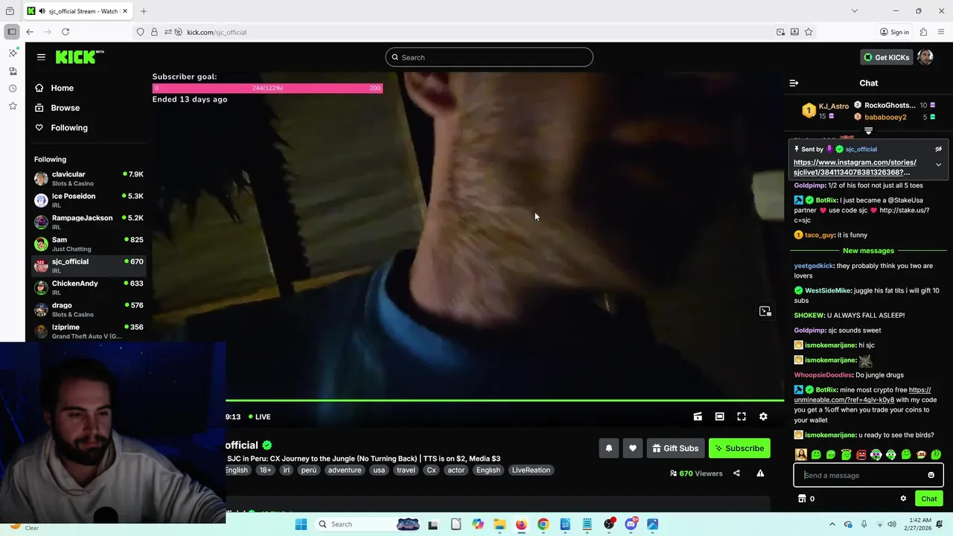The width and height of the screenshot is (953, 536).
Task: Open the user profile avatar menu
Action: click(925, 57)
